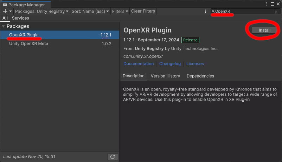Screen dimensions: 282x162
Task: Click the Package Manager window tab
Action: [x=25, y=5]
